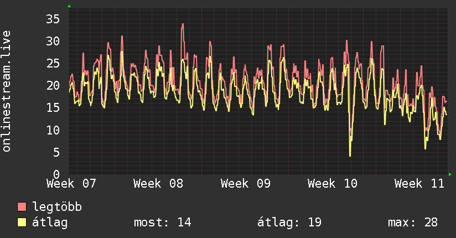Click the y-axis value 15

(53, 107)
